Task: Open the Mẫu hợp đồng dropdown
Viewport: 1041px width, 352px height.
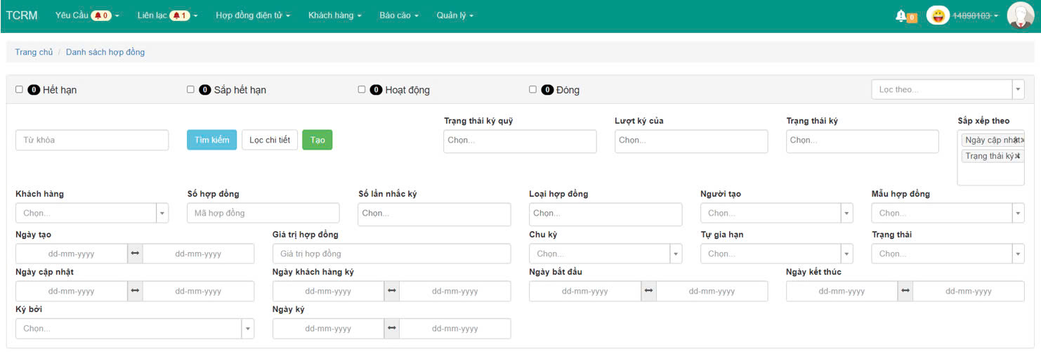Action: tap(948, 213)
